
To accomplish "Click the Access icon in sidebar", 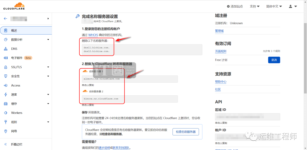I will pyautogui.click(x=6, y=85).
